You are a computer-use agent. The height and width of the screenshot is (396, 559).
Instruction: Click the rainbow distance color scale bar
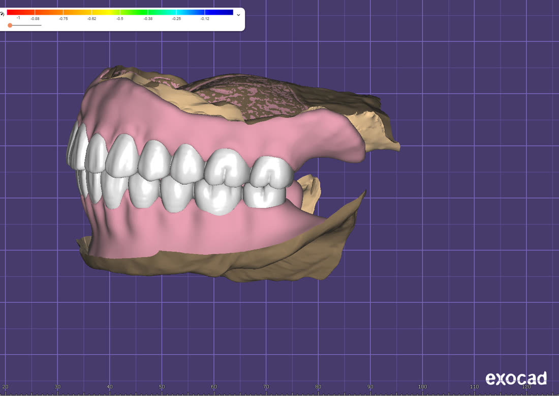pos(120,12)
